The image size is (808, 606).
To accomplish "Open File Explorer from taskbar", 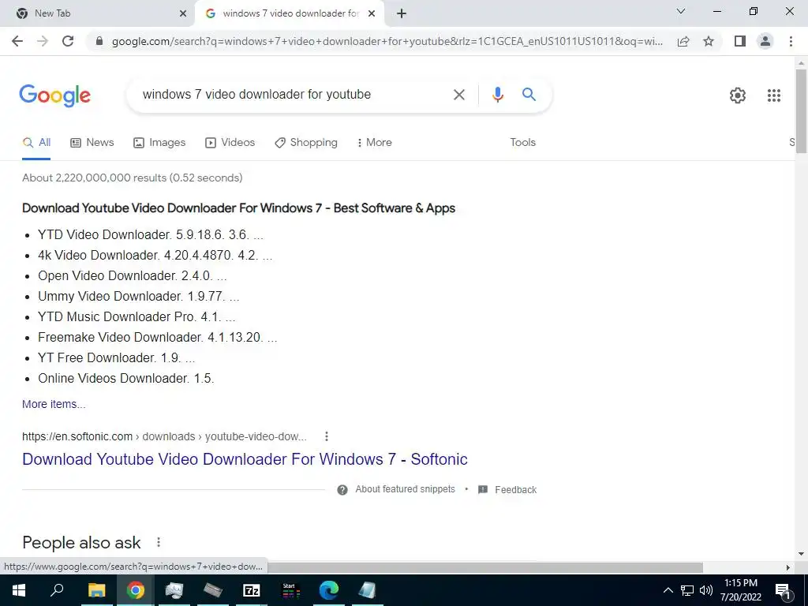I will [x=96, y=590].
